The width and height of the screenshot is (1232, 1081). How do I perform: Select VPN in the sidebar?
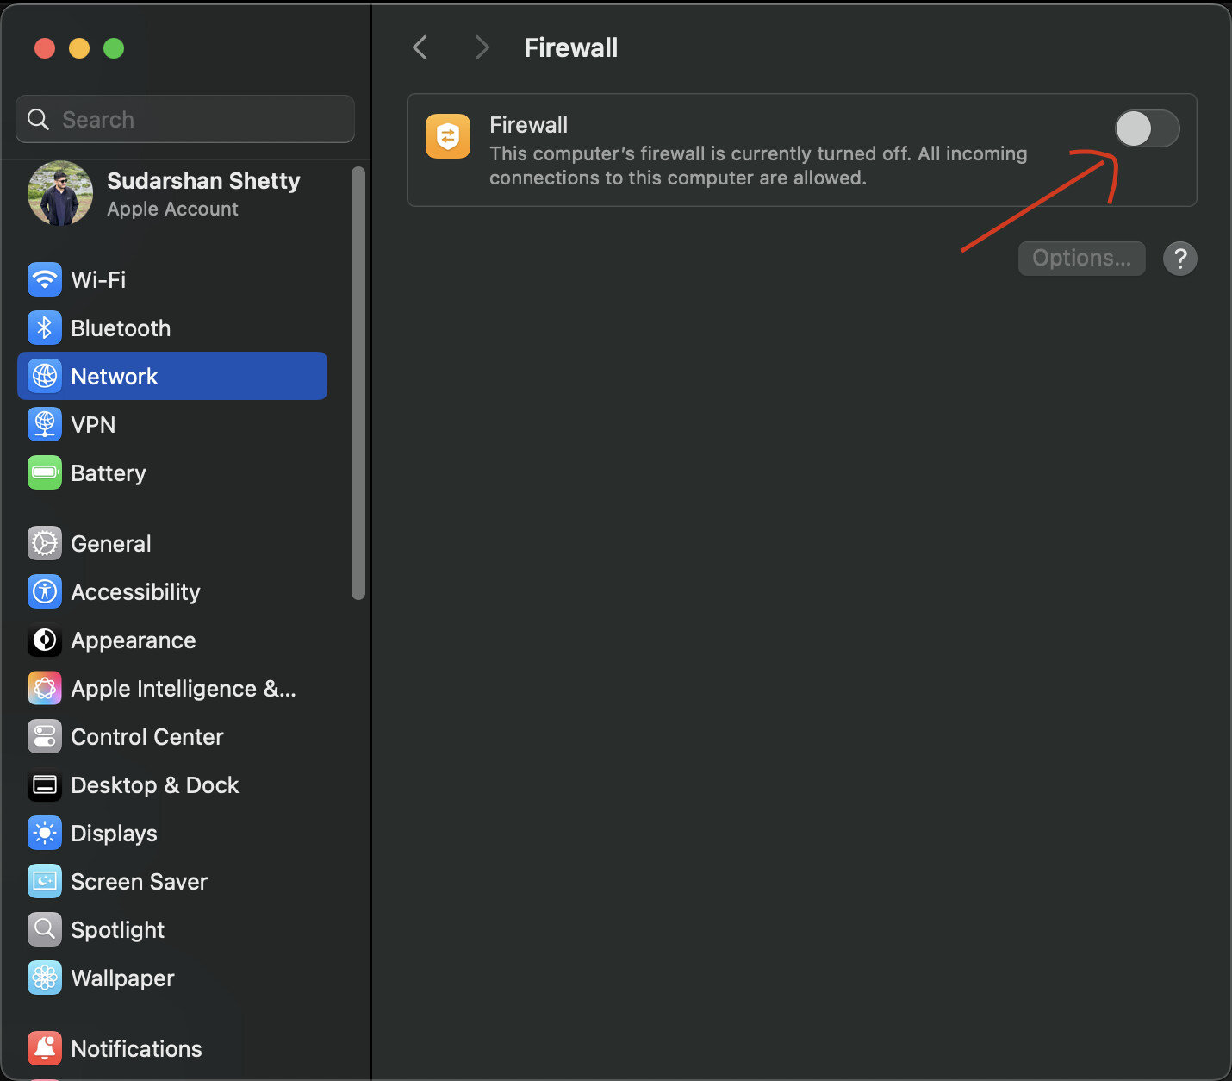93,424
